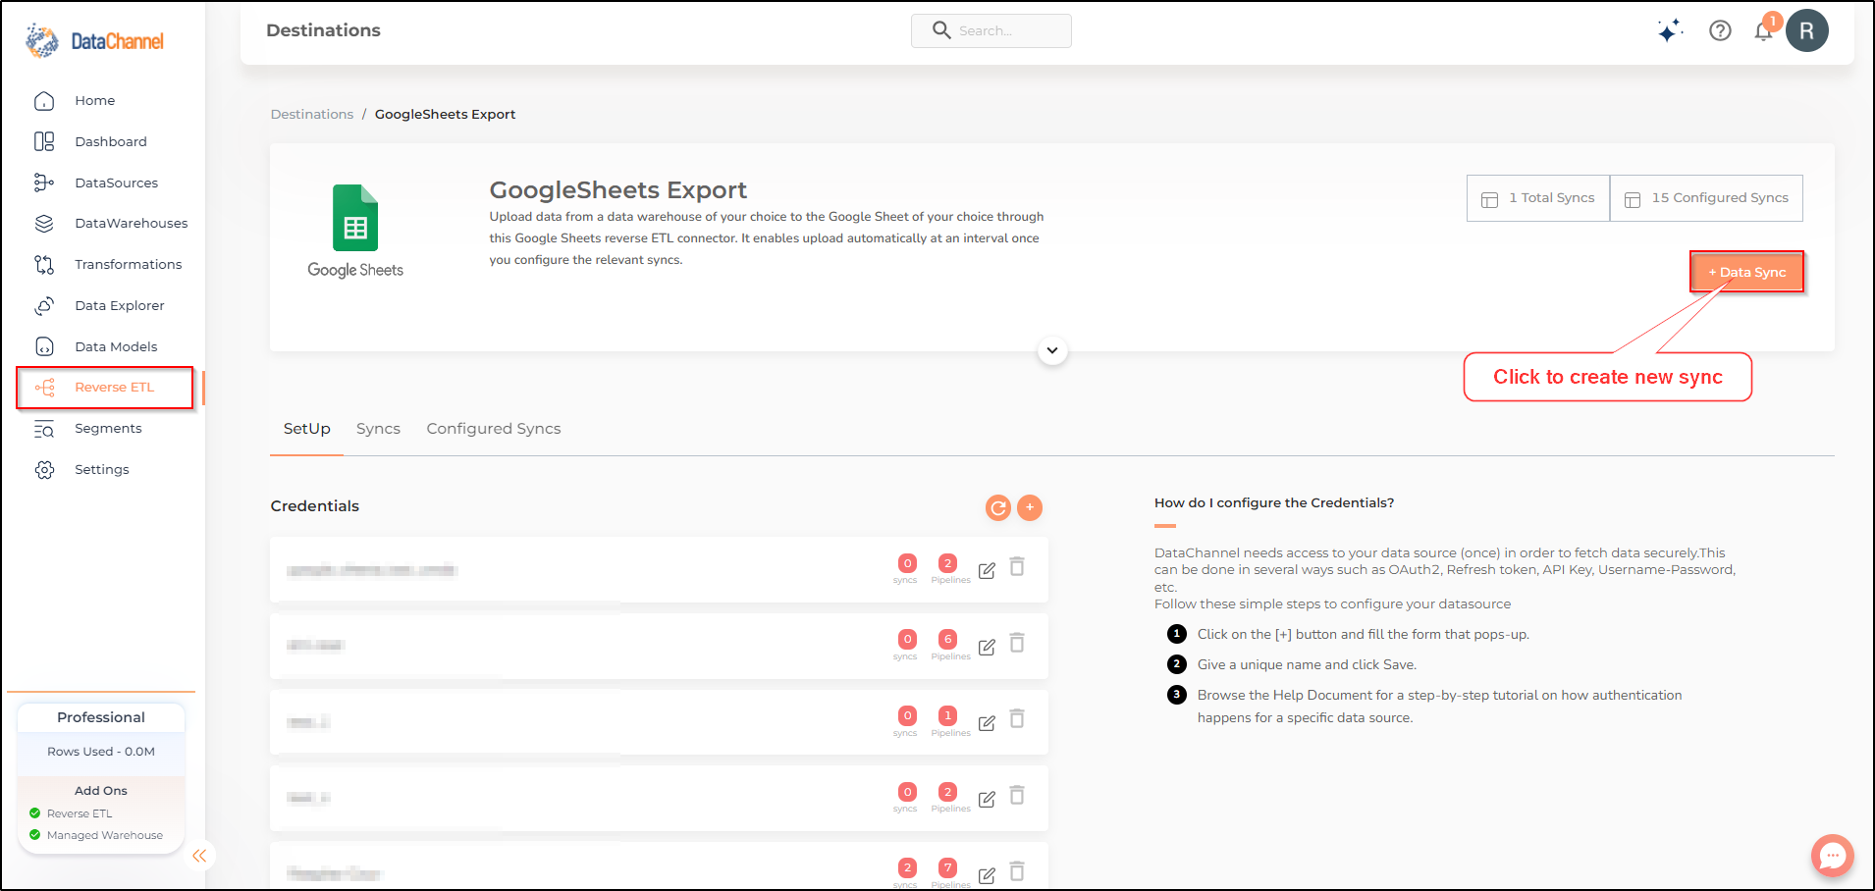Edit the fourth credential row
The image size is (1875, 891).
[987, 799]
